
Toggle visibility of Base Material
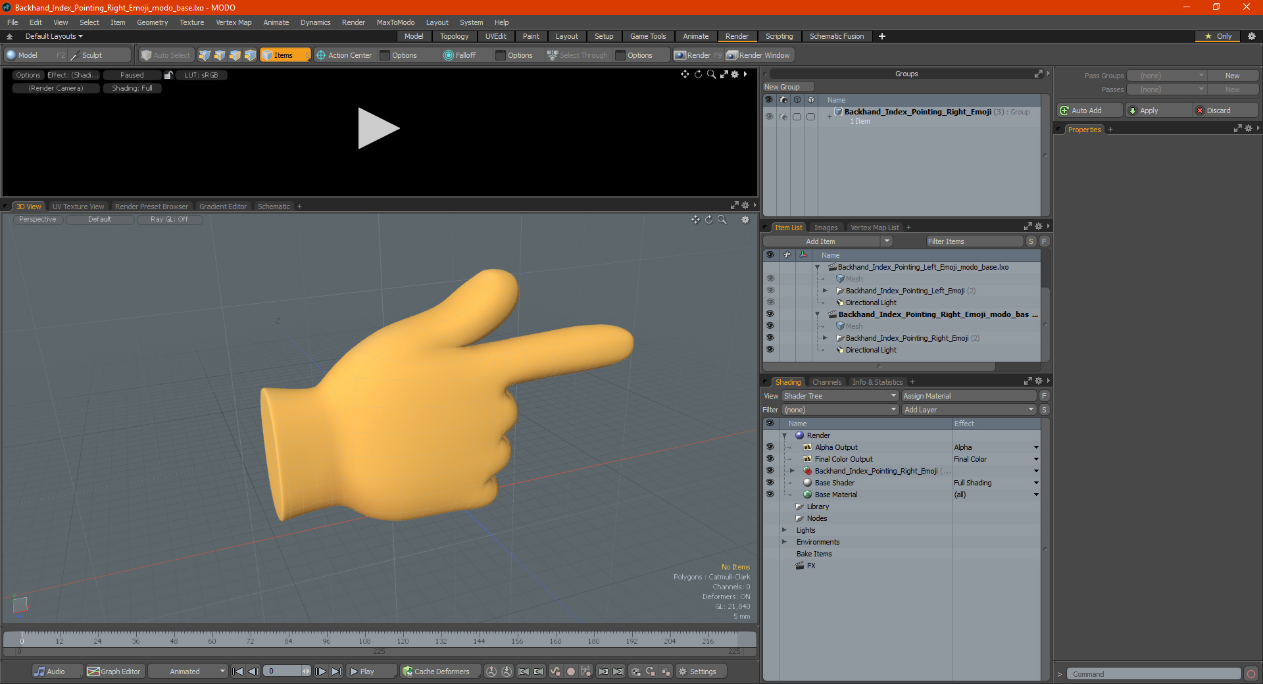click(770, 495)
